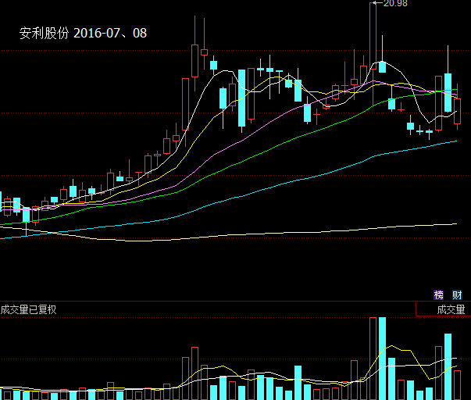
Task: Click the 安利股份 2016-07、08 chart title
Action: point(84,33)
